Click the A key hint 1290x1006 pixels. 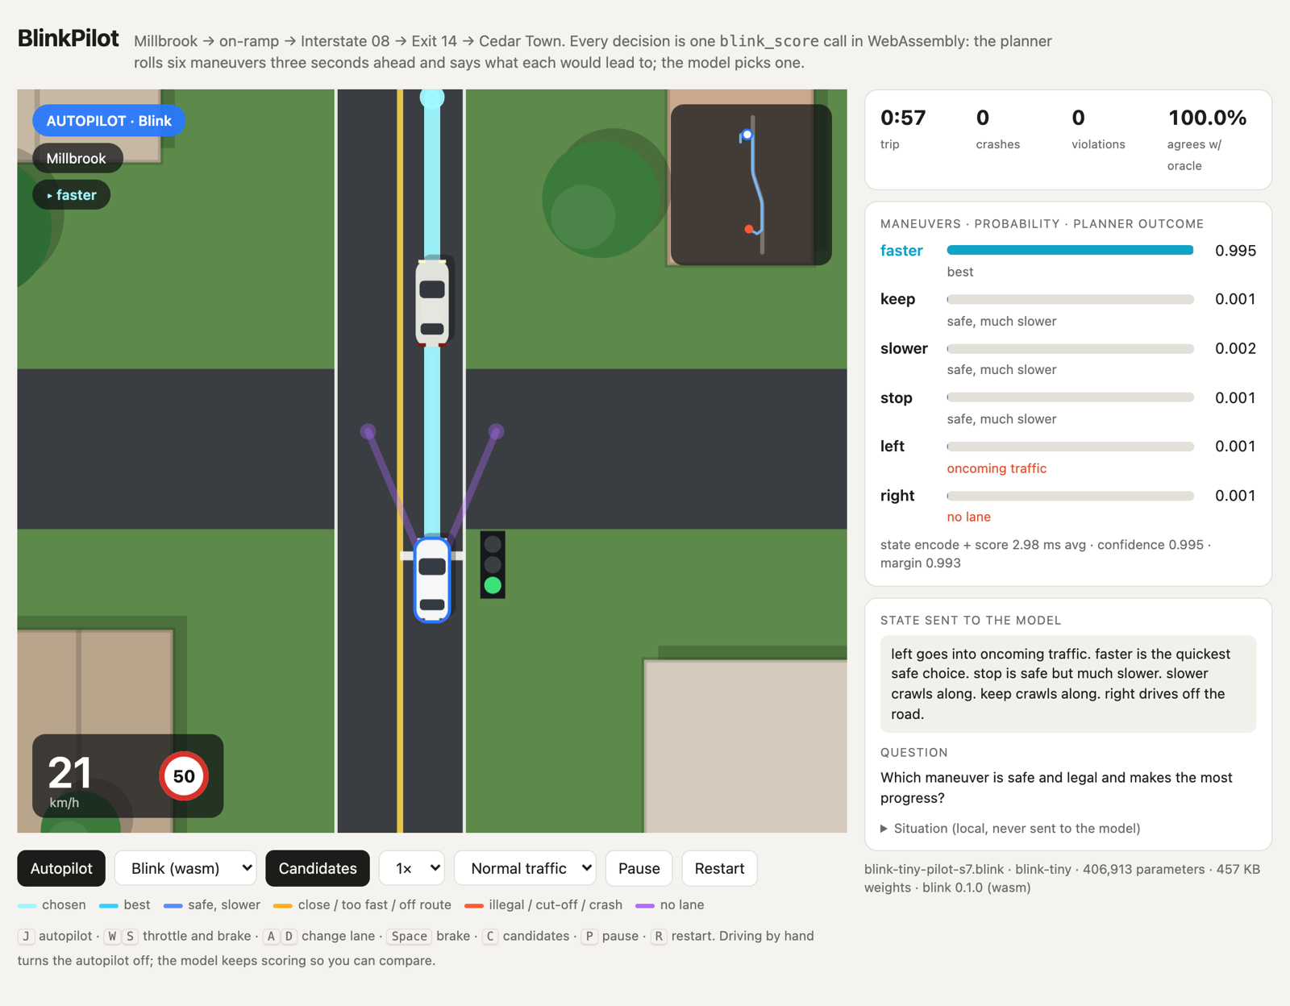pyautogui.click(x=271, y=936)
